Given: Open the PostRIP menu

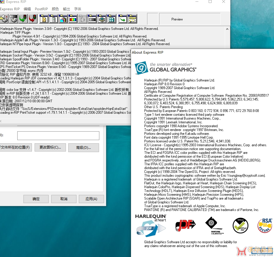Looking at the screenshot, I should tap(41, 9).
